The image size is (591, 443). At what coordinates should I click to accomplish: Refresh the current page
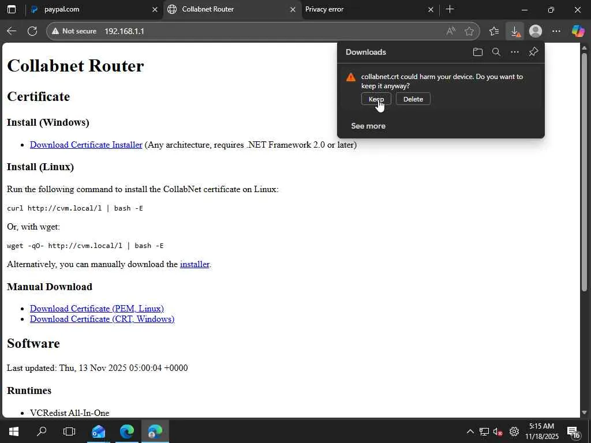point(32,31)
